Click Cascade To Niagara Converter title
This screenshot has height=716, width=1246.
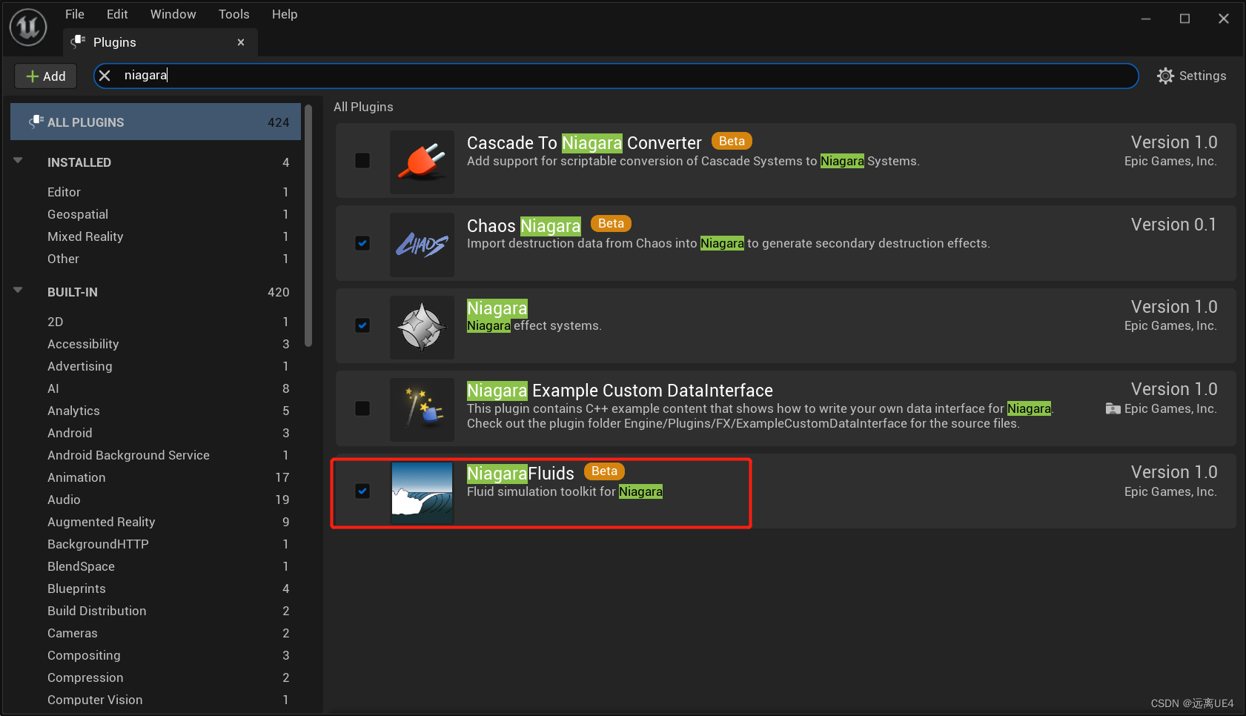[x=584, y=142]
